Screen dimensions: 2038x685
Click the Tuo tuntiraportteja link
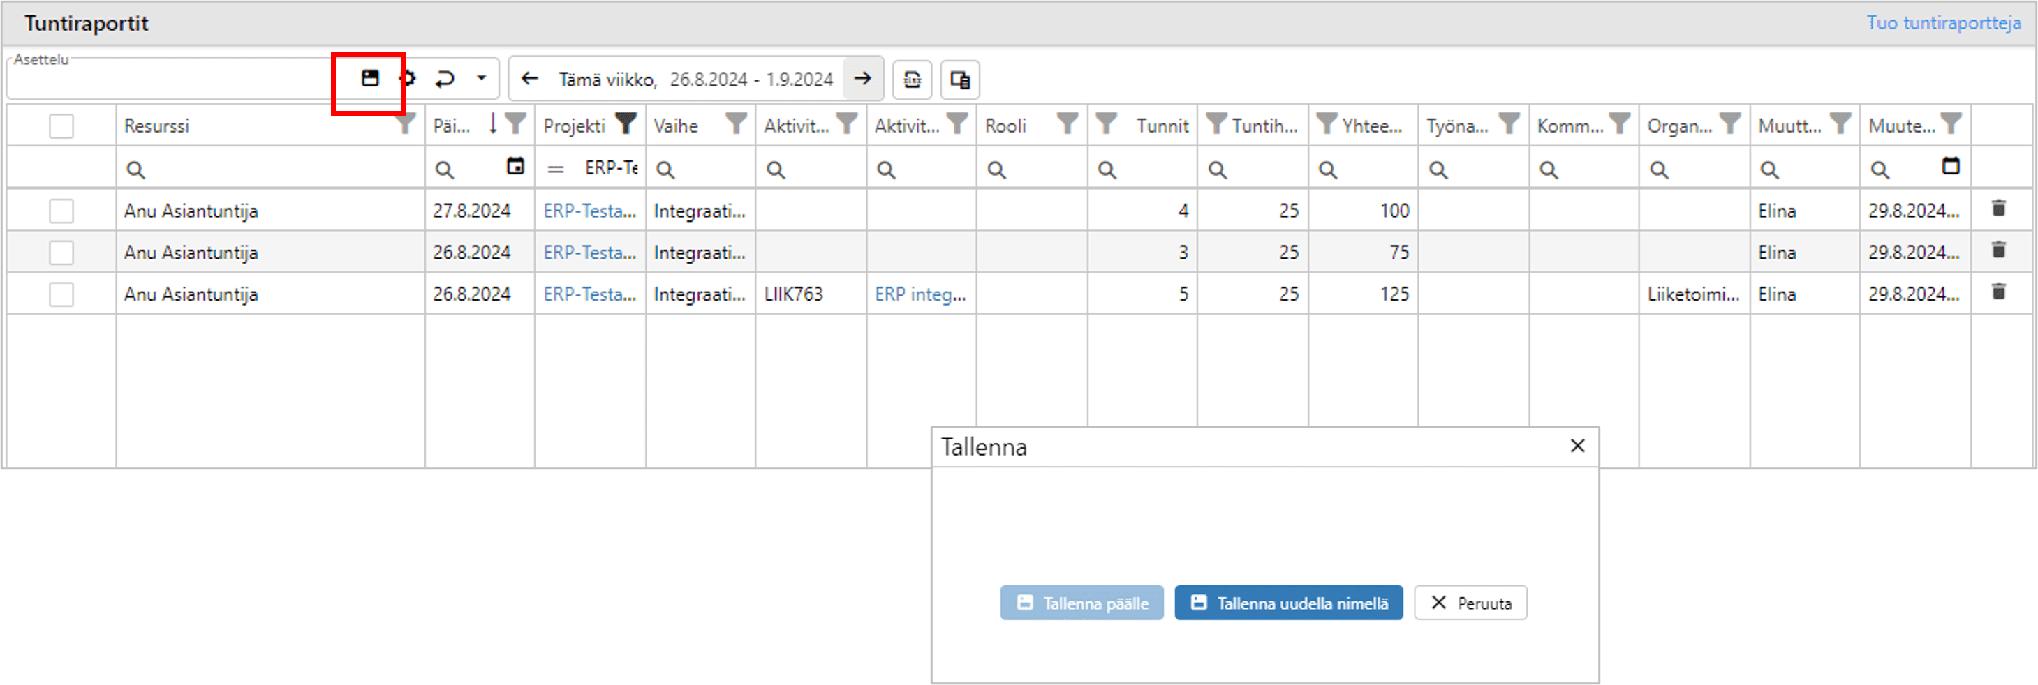click(1943, 23)
